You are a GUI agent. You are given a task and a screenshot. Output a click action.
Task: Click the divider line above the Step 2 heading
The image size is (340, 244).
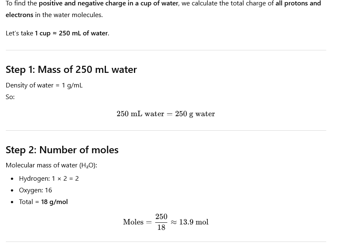point(166,131)
